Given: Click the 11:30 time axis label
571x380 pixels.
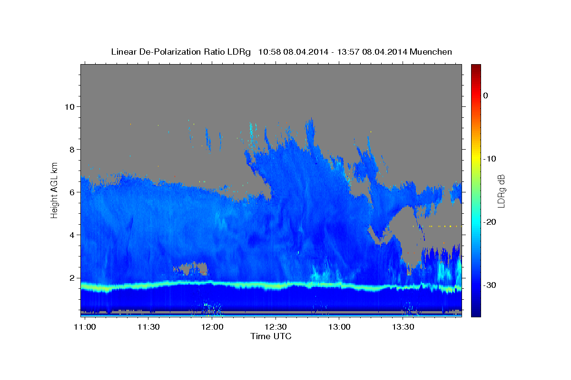Looking at the screenshot, I should [x=148, y=327].
